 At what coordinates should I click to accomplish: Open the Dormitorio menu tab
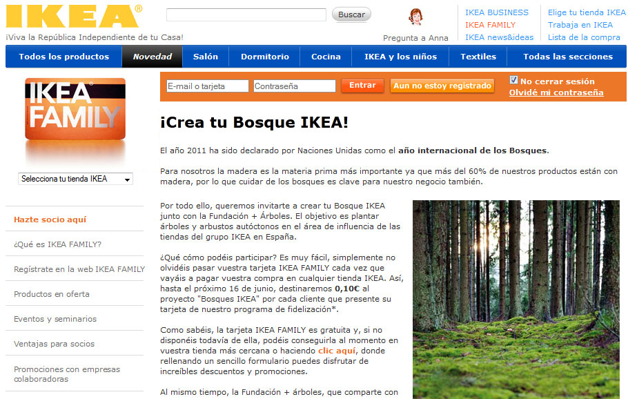265,57
